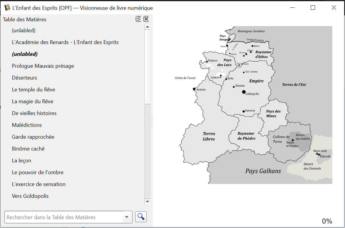Click the magnifier icon to search the TOC
The height and width of the screenshot is (228, 345).
141,217
